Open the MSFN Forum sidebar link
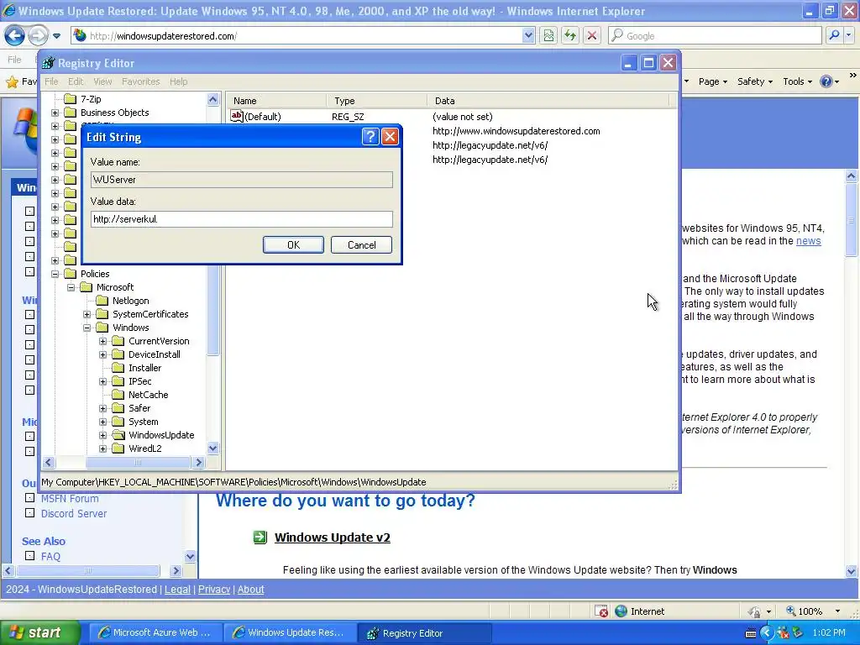 pos(70,499)
